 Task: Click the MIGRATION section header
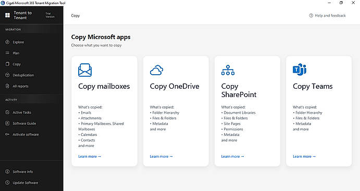click(x=13, y=30)
